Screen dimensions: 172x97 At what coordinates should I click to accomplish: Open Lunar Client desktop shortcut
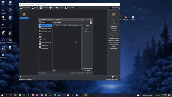pos(10,41)
